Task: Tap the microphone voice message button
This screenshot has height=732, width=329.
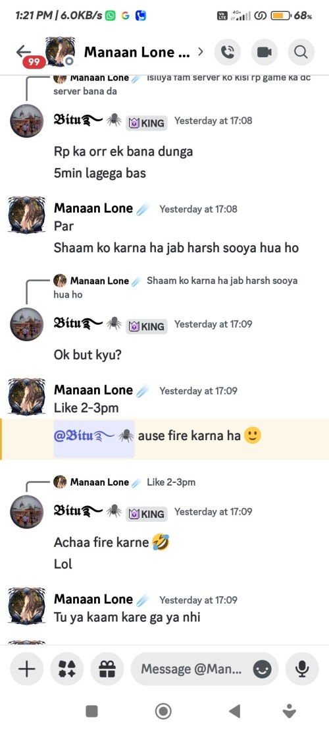Action: pos(303,669)
